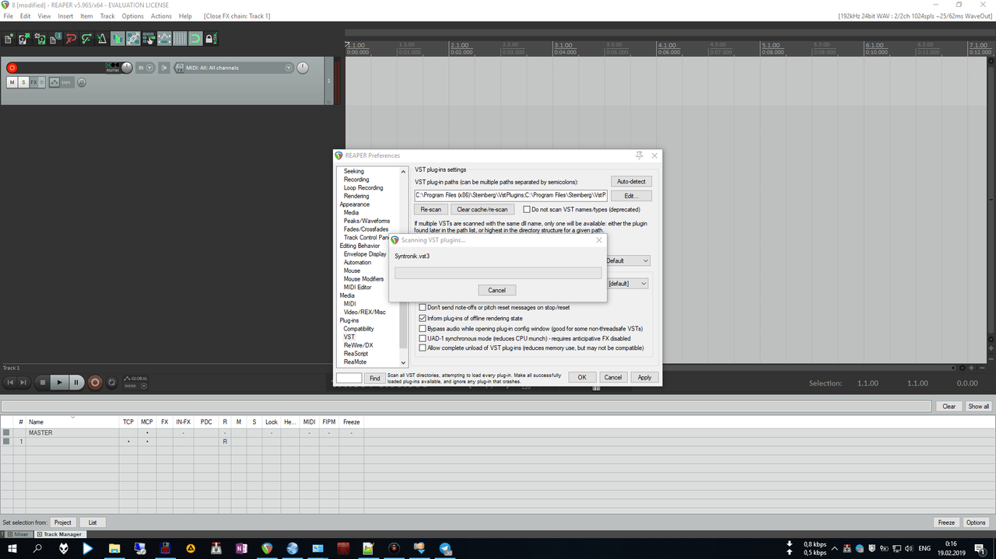Image resolution: width=996 pixels, height=559 pixels.
Task: Open track 1 FX chain button
Action: (33, 82)
